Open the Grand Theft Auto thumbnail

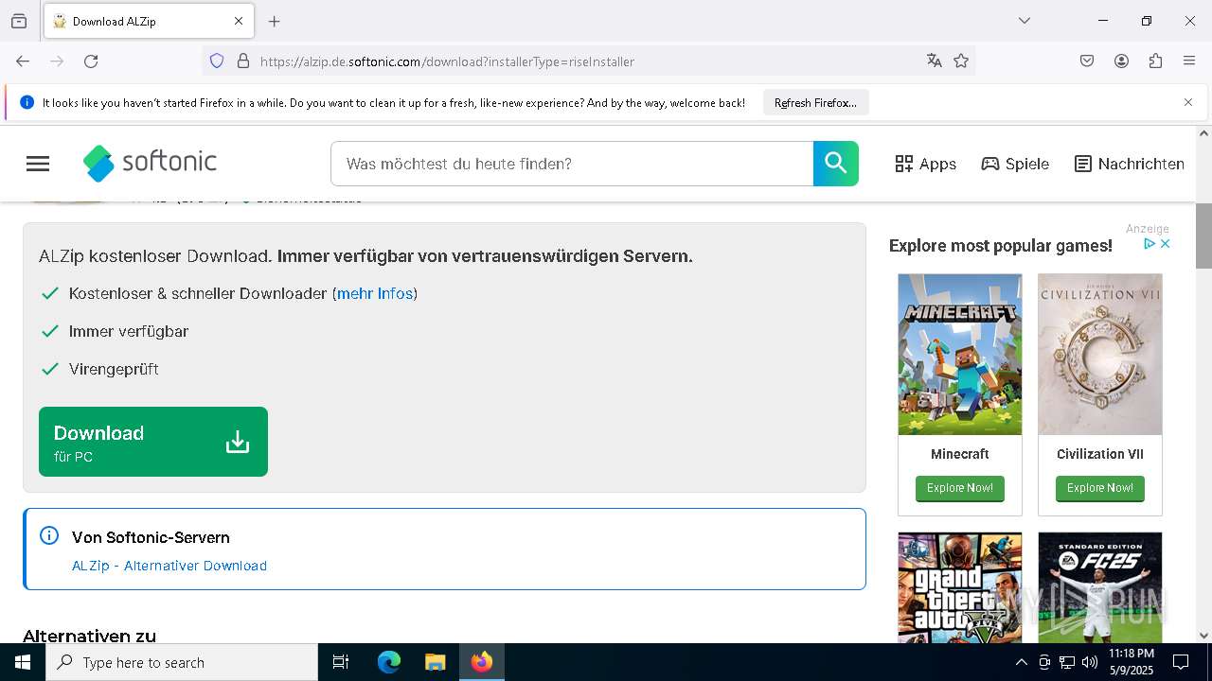click(960, 587)
